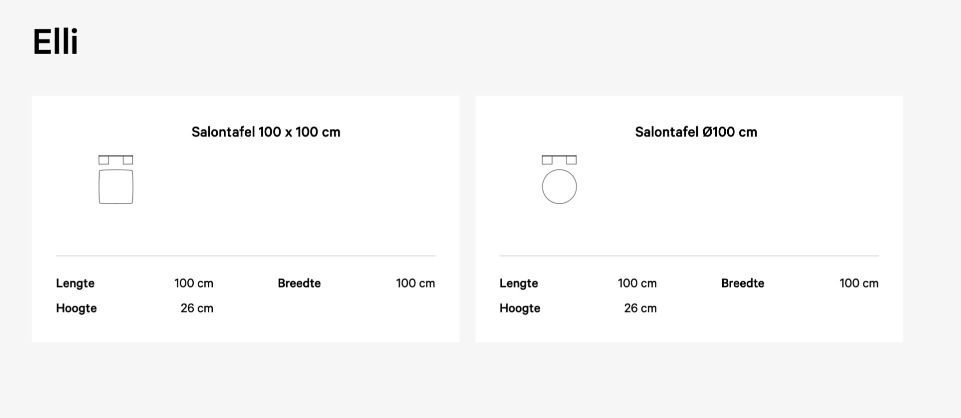961x418 pixels.
Task: Click the Lengte value for the Ø100 table
Action: click(637, 283)
